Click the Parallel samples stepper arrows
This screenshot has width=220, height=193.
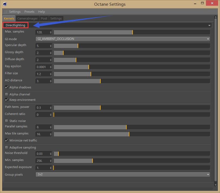51,127
